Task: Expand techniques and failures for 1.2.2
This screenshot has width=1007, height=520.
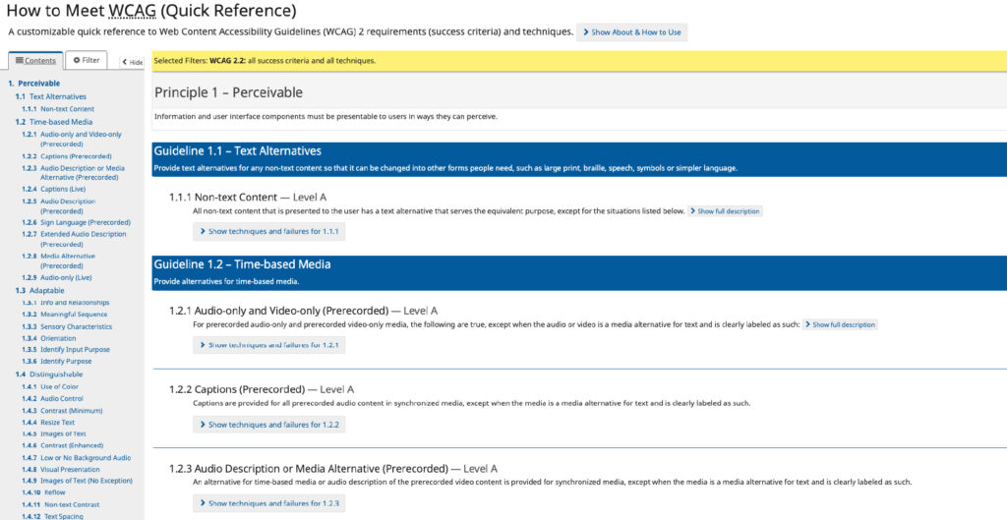Action: (x=268, y=425)
